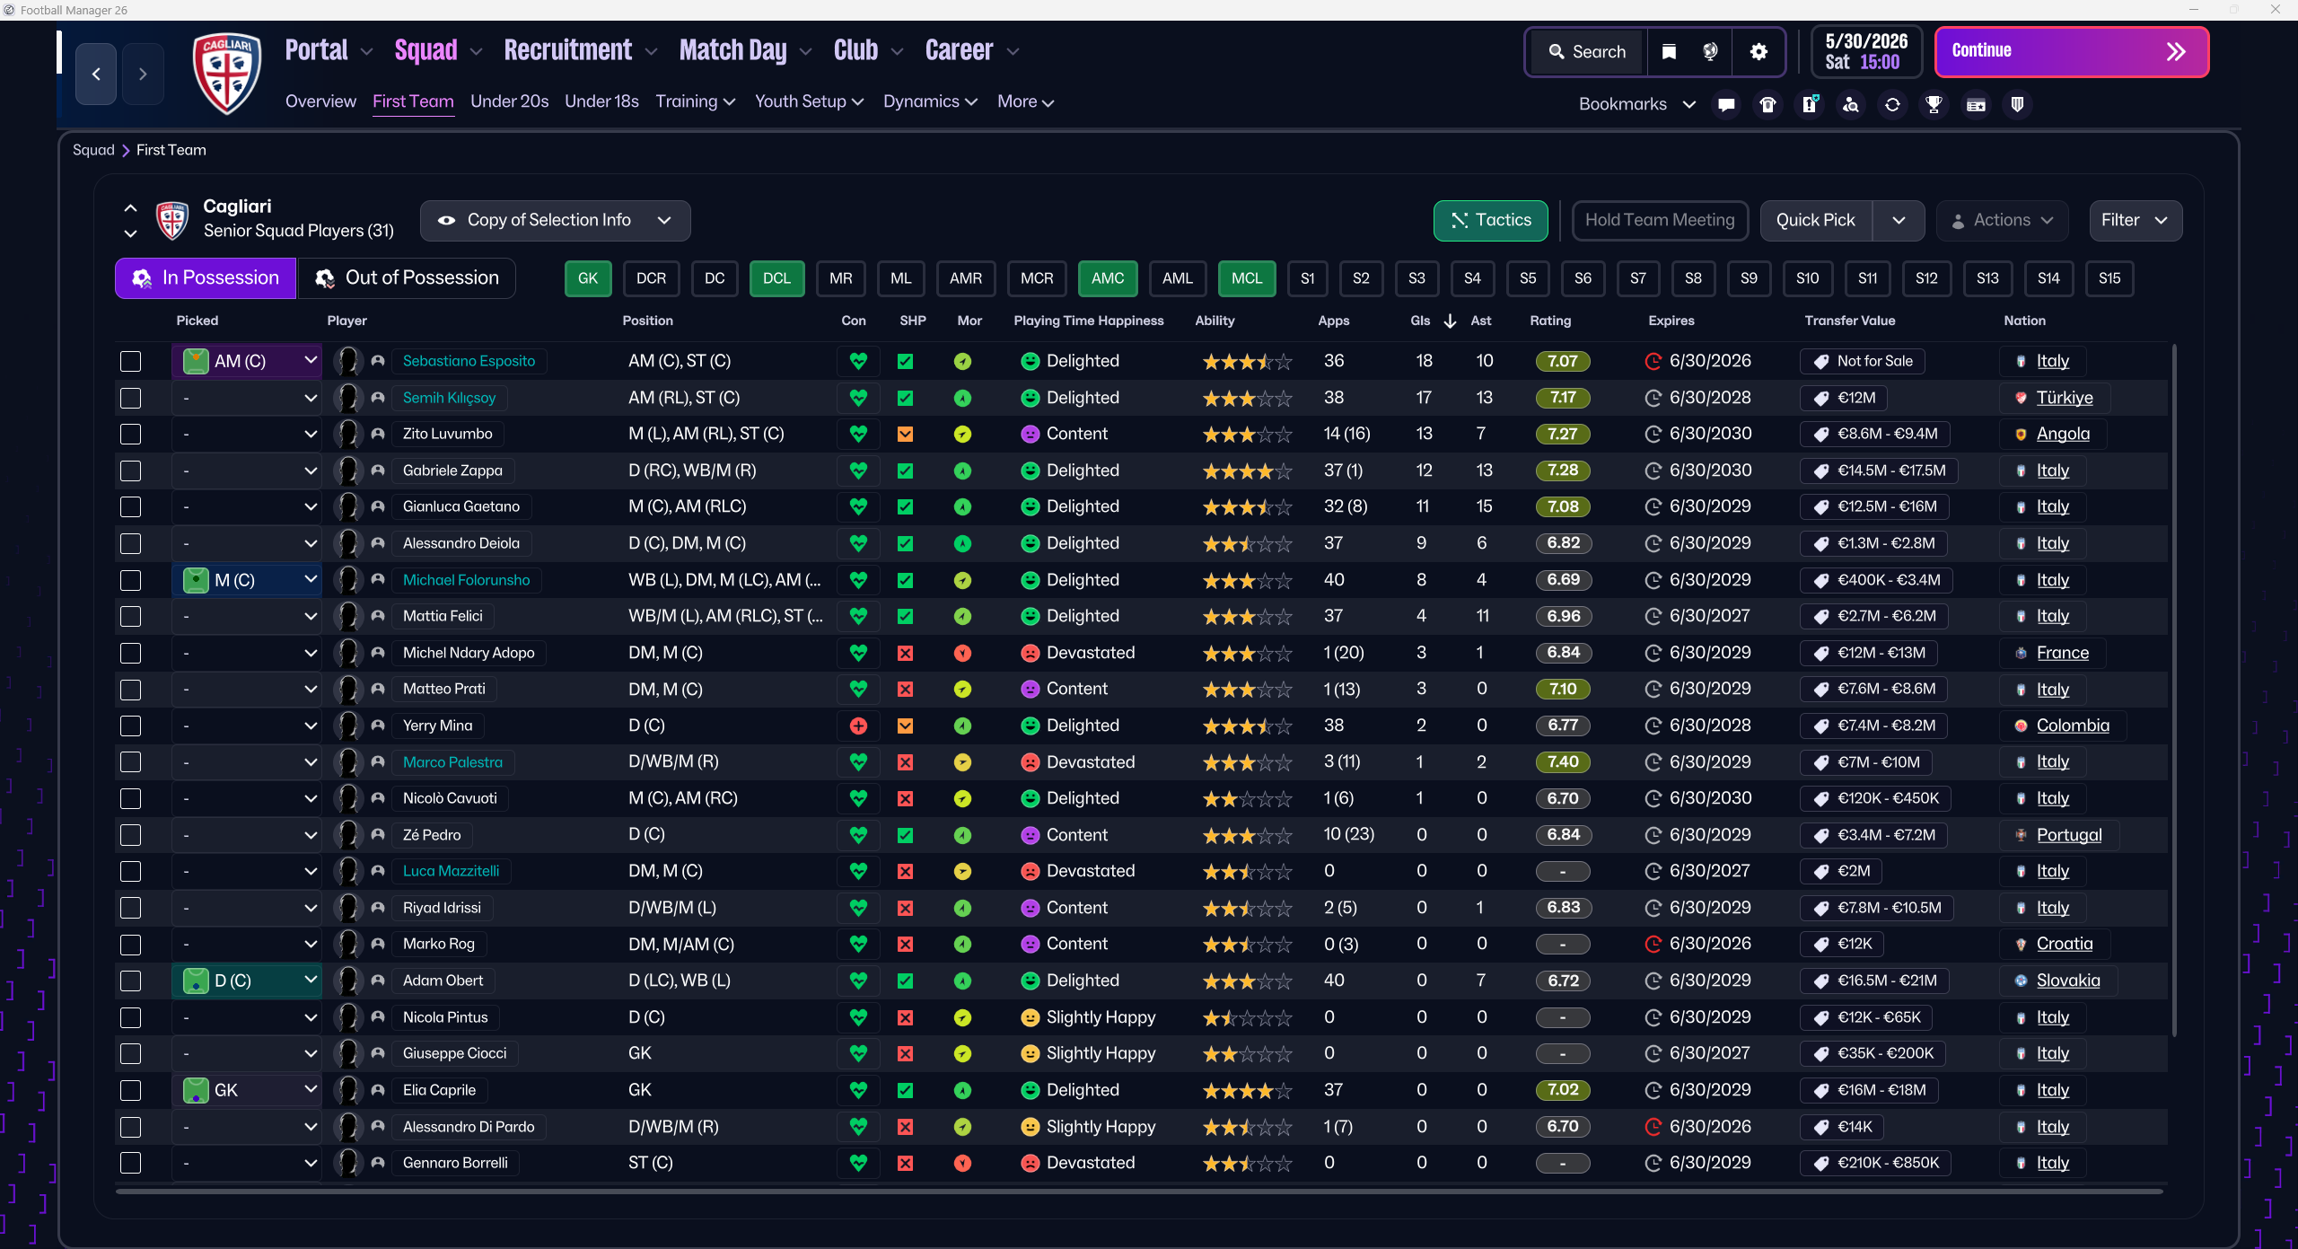Image resolution: width=2298 pixels, height=1249 pixels.
Task: Check the box for Elia Caprile row
Action: 131,1090
